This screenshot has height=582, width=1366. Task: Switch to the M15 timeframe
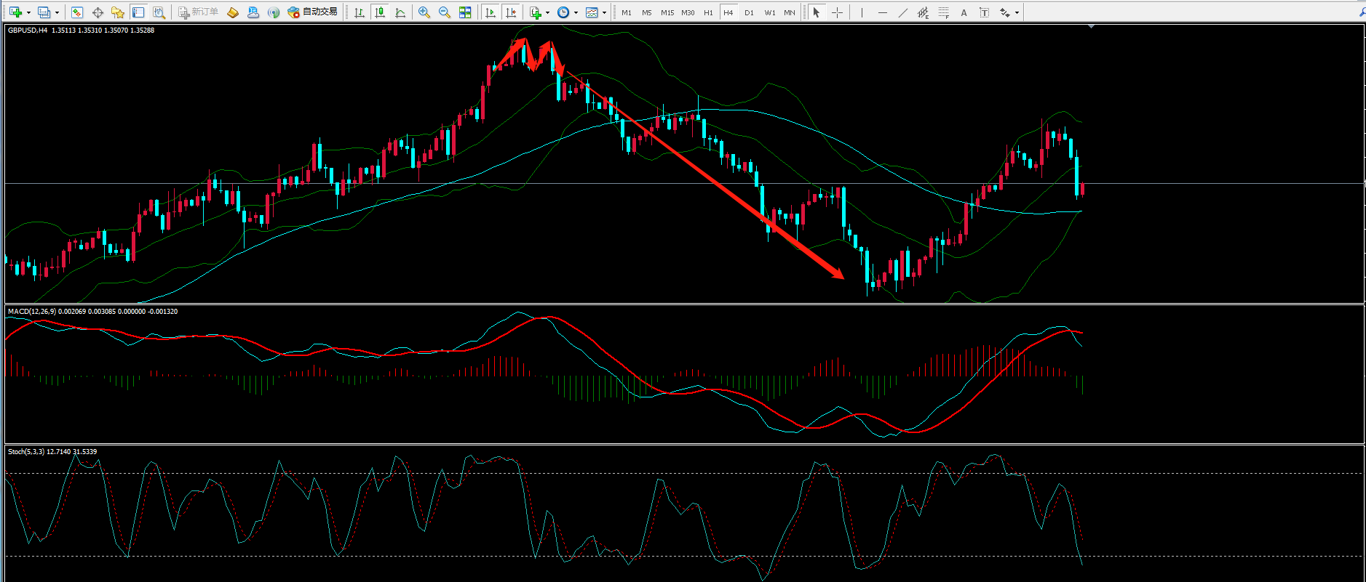[667, 12]
